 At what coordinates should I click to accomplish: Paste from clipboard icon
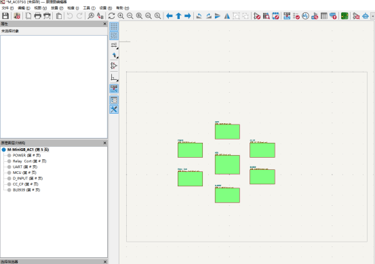click(x=59, y=16)
